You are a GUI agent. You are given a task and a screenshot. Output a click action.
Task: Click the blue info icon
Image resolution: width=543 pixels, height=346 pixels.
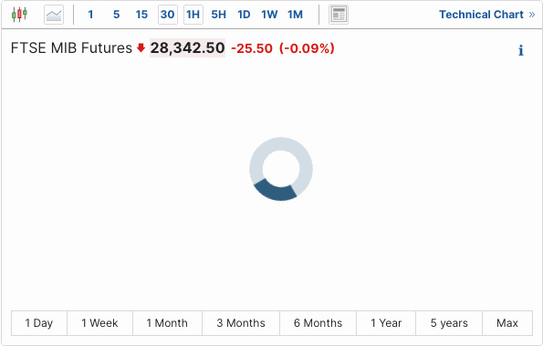coord(521,50)
